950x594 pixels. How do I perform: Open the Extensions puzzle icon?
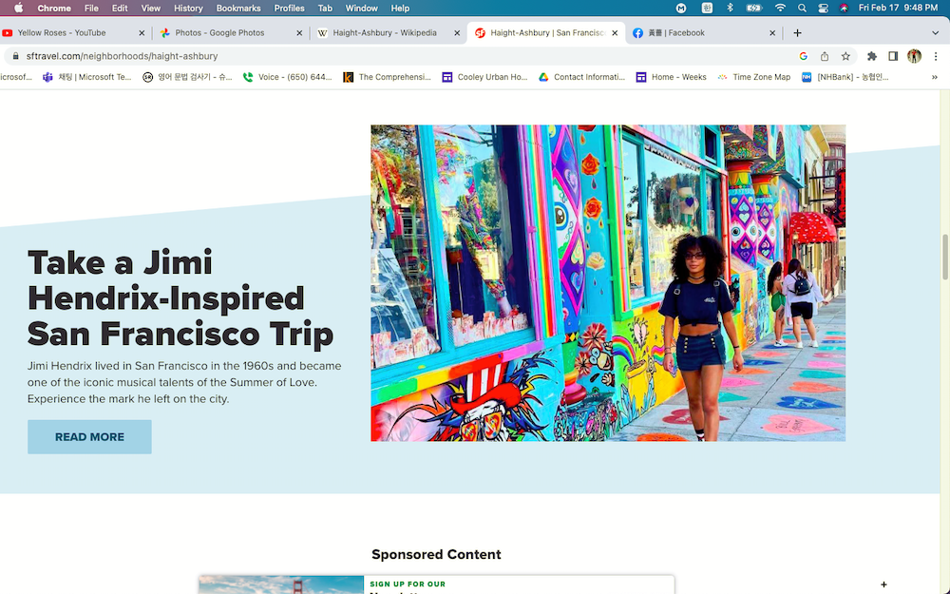click(x=872, y=56)
